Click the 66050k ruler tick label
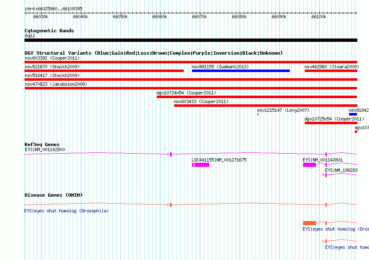This screenshot has width=369, height=260. [x=120, y=17]
